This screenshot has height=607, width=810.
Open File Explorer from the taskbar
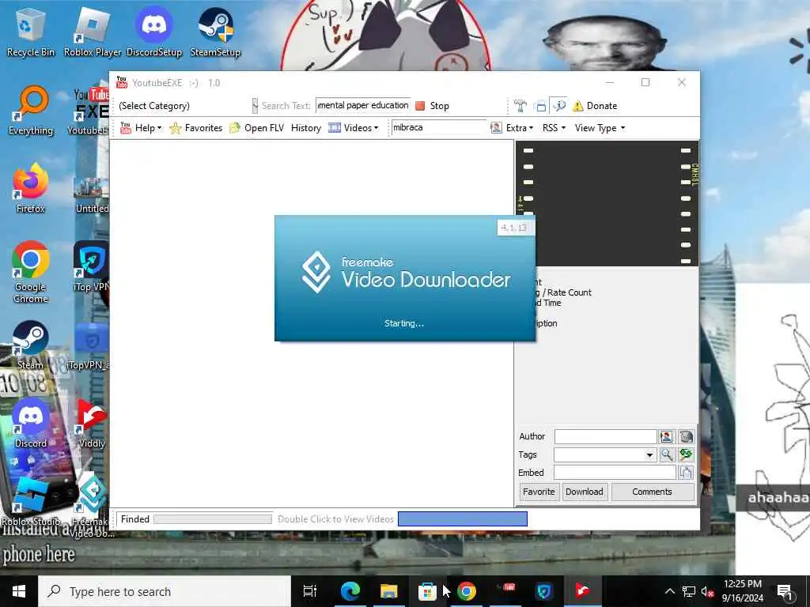click(388, 591)
